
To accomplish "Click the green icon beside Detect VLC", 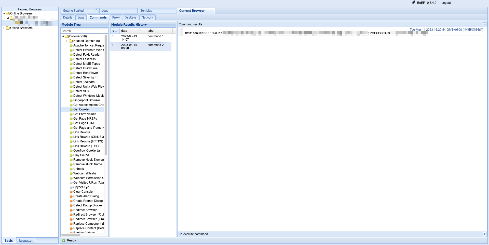I will tap(71, 91).
